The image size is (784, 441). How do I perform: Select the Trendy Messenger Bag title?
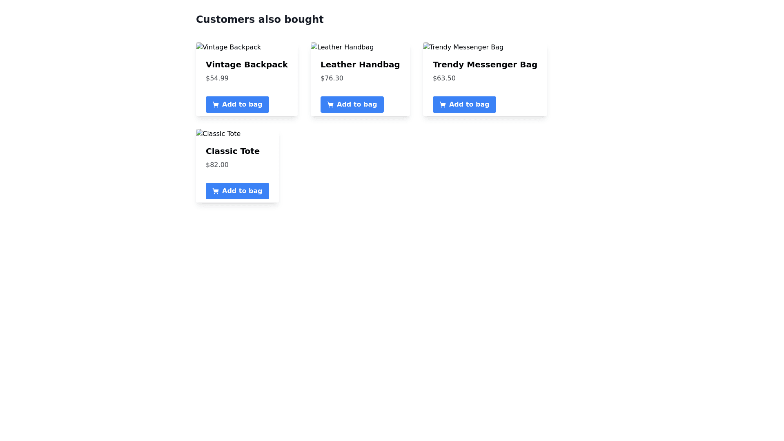click(x=485, y=65)
